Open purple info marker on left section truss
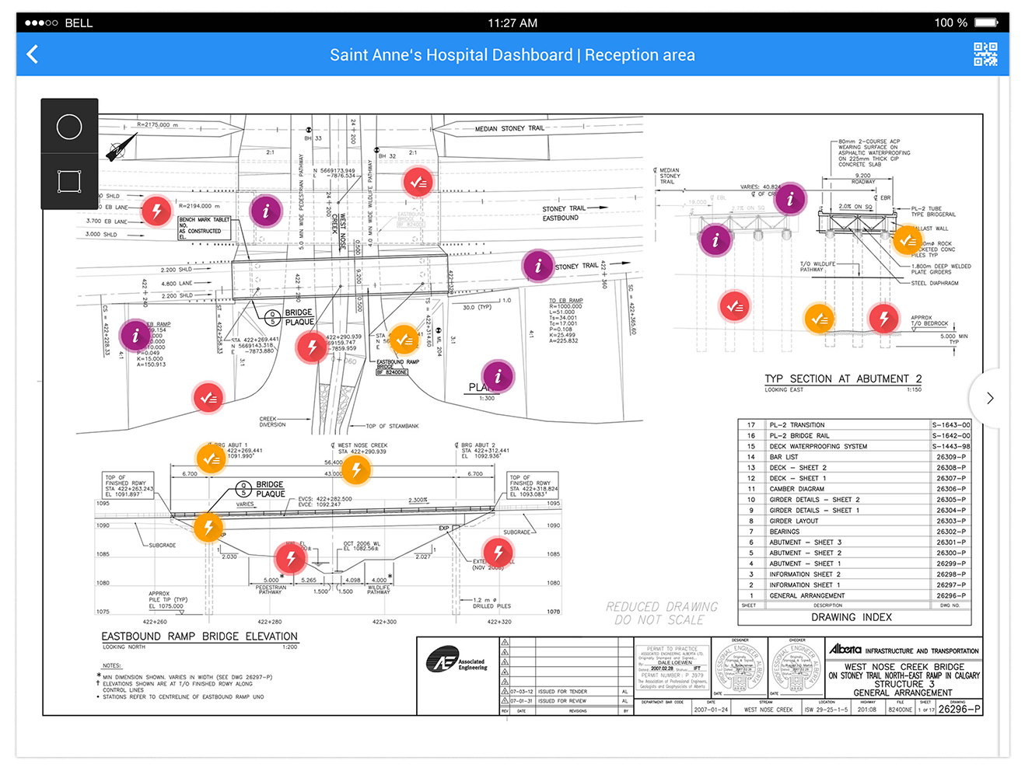The height and width of the screenshot is (771, 1025). coord(715,239)
